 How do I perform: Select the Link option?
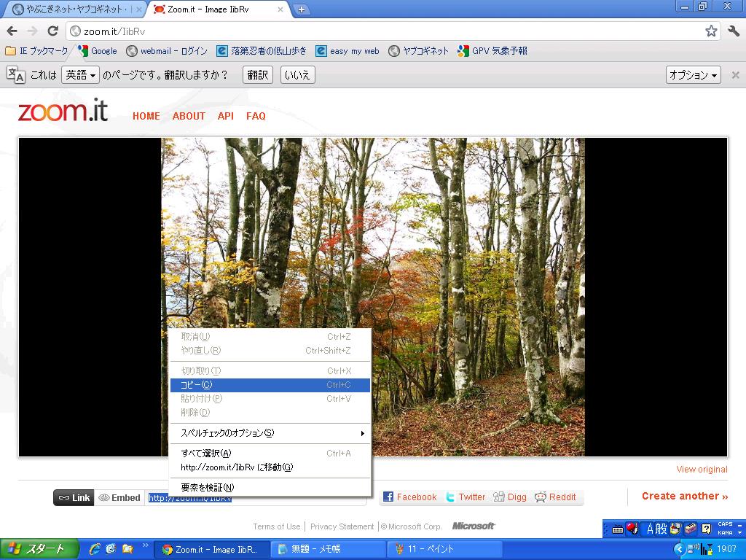pos(74,497)
